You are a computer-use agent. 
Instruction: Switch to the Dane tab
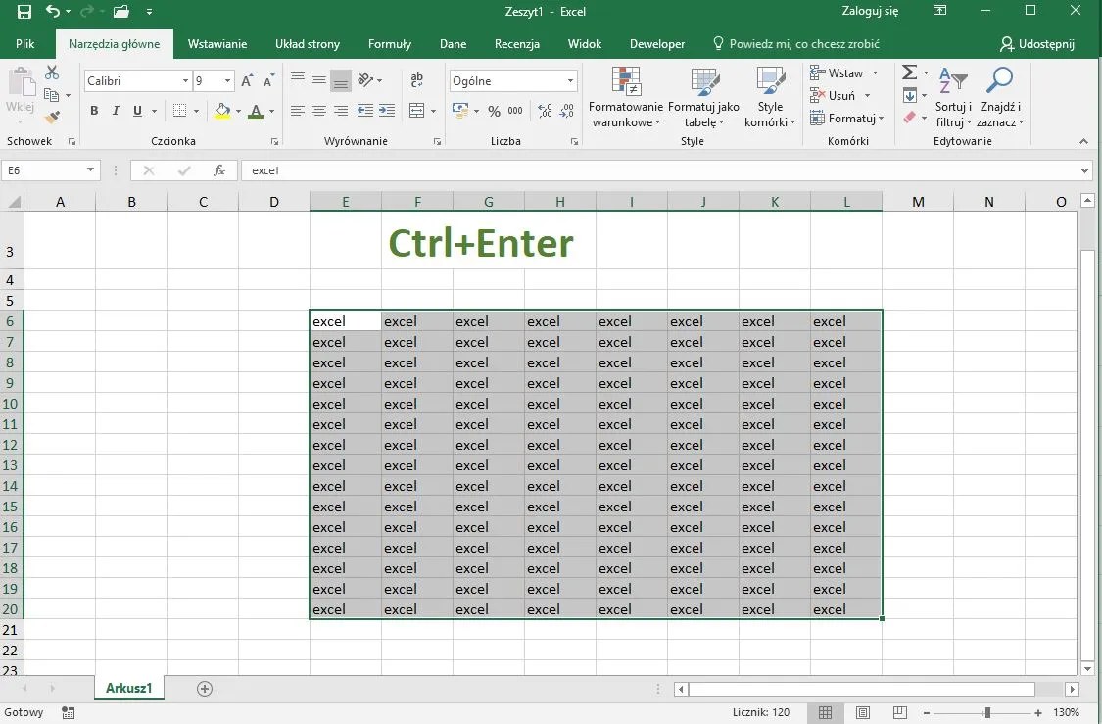point(453,43)
